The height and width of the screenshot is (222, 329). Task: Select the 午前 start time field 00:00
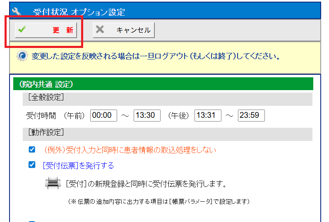click(x=103, y=116)
